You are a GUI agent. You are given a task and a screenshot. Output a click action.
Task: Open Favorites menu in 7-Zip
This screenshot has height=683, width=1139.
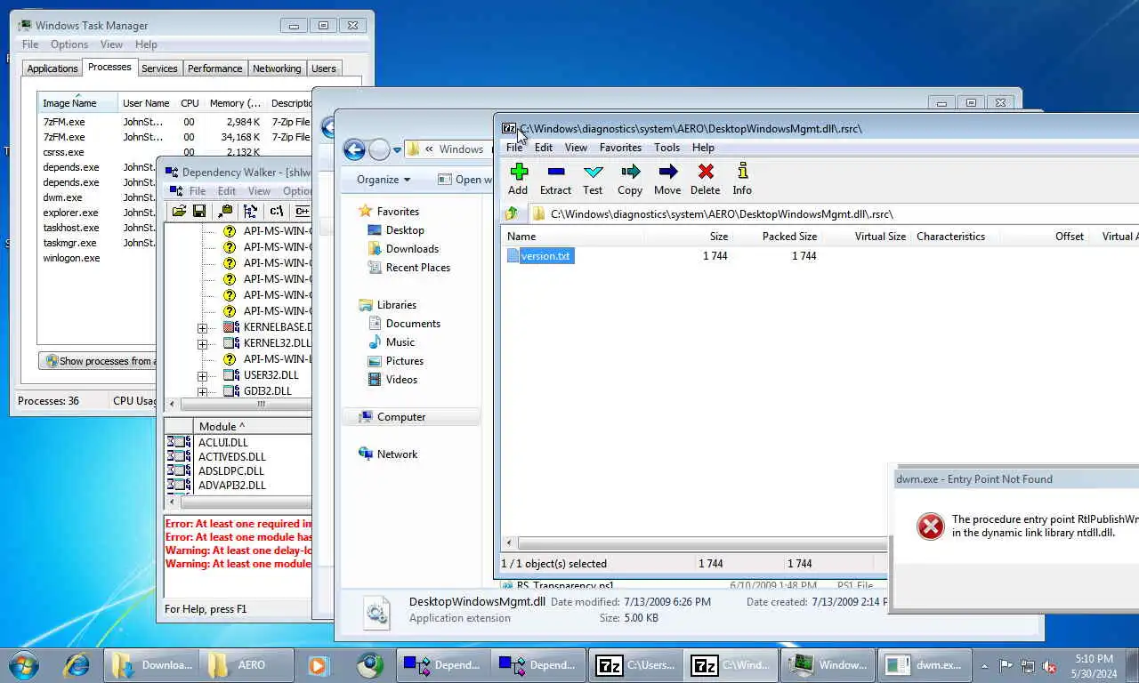coord(620,148)
